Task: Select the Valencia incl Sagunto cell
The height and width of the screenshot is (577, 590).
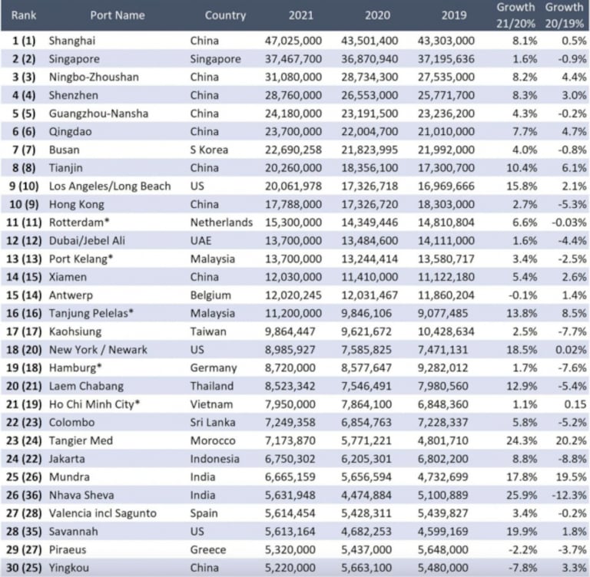Action: (x=102, y=513)
